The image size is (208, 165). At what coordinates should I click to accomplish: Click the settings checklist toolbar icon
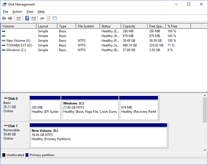(55, 19)
